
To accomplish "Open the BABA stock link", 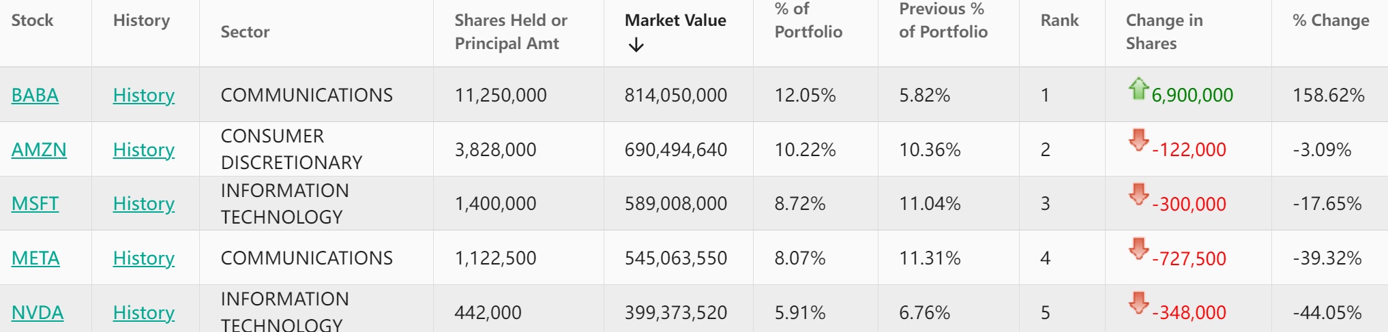I will 35,95.
